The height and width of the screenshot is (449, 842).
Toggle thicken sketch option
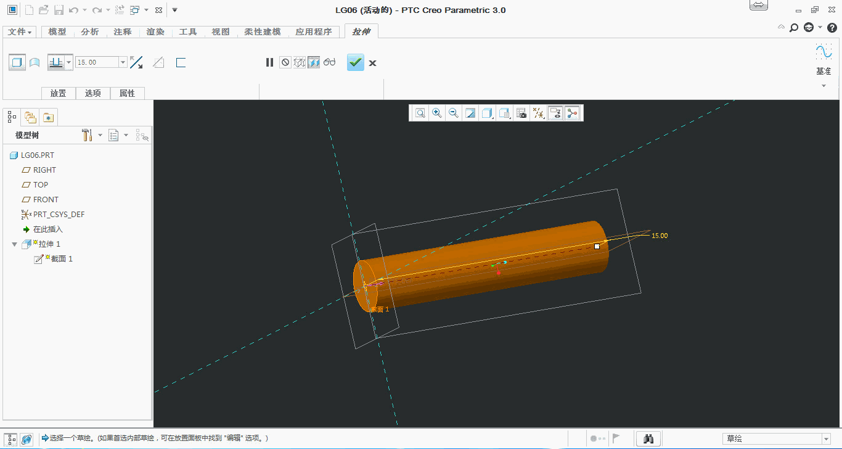click(x=181, y=62)
